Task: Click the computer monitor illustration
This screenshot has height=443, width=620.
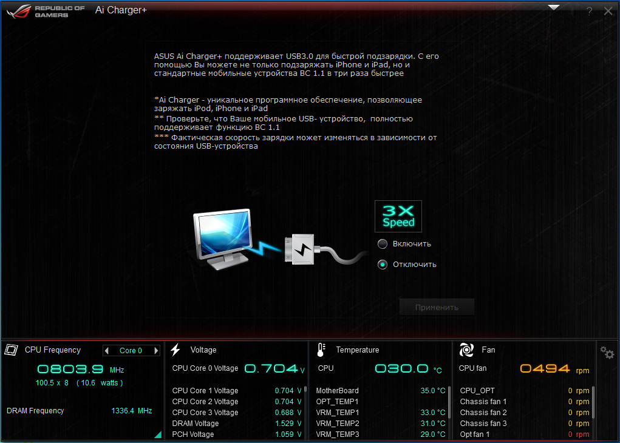Action: tap(223, 238)
